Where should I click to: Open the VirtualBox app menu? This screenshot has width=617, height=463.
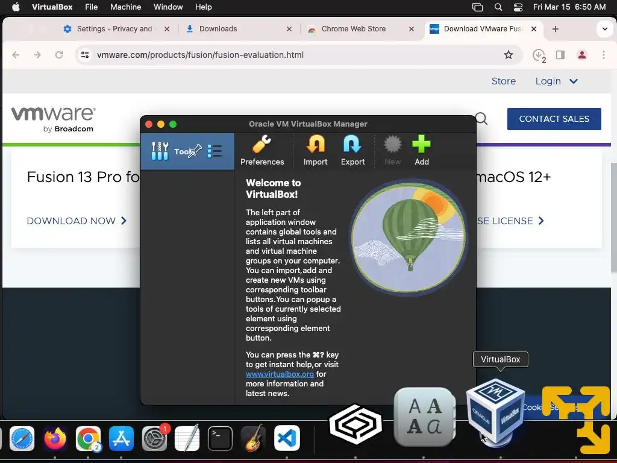pos(52,7)
